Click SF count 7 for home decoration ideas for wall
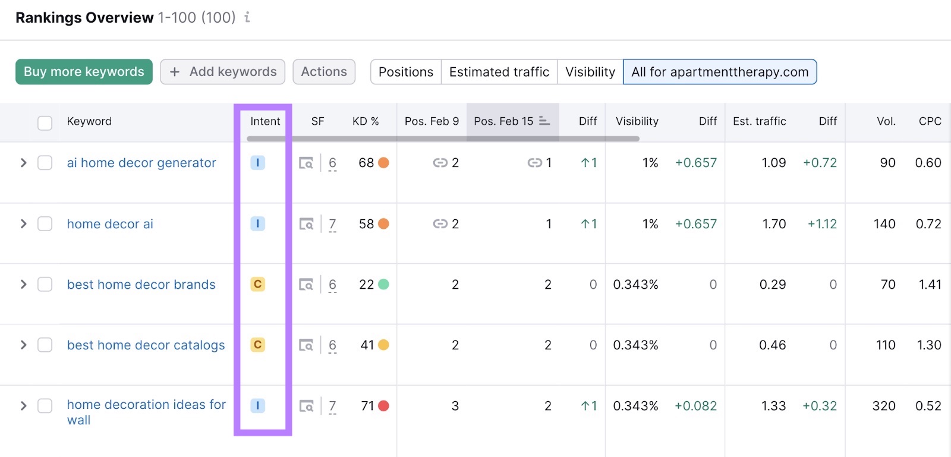The width and height of the screenshot is (951, 457). click(332, 406)
